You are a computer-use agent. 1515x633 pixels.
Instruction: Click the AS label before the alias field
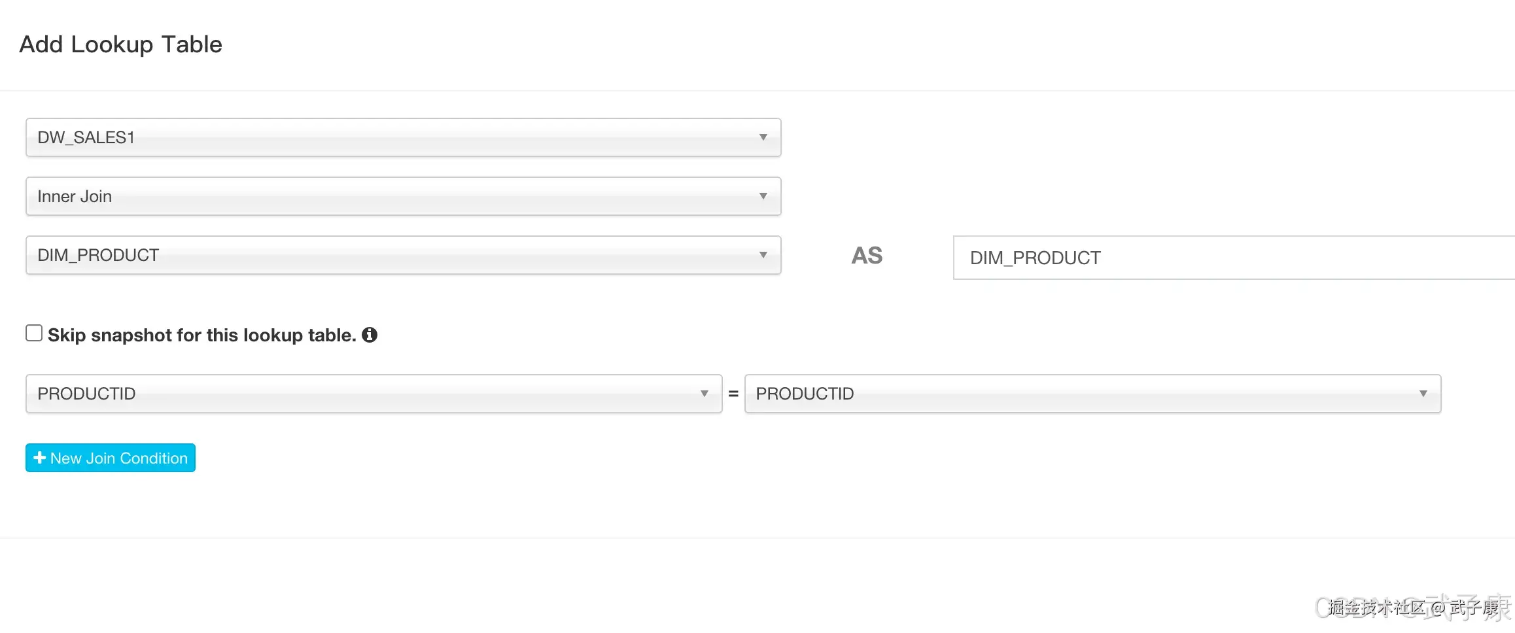pyautogui.click(x=867, y=256)
